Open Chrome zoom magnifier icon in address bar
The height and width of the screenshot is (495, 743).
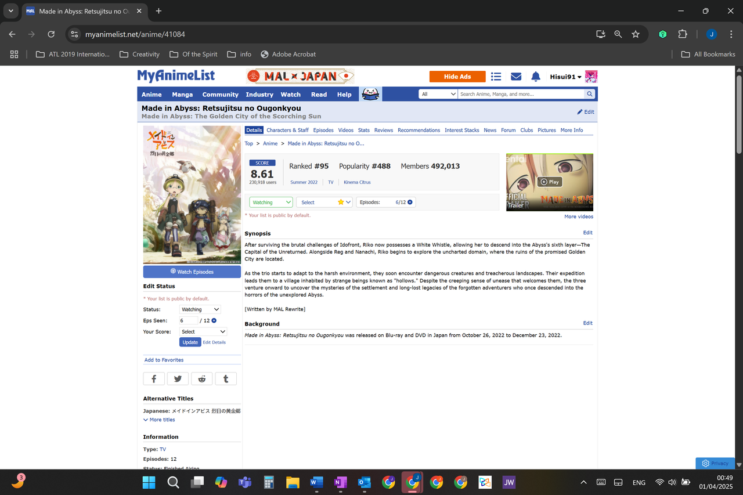(x=618, y=34)
